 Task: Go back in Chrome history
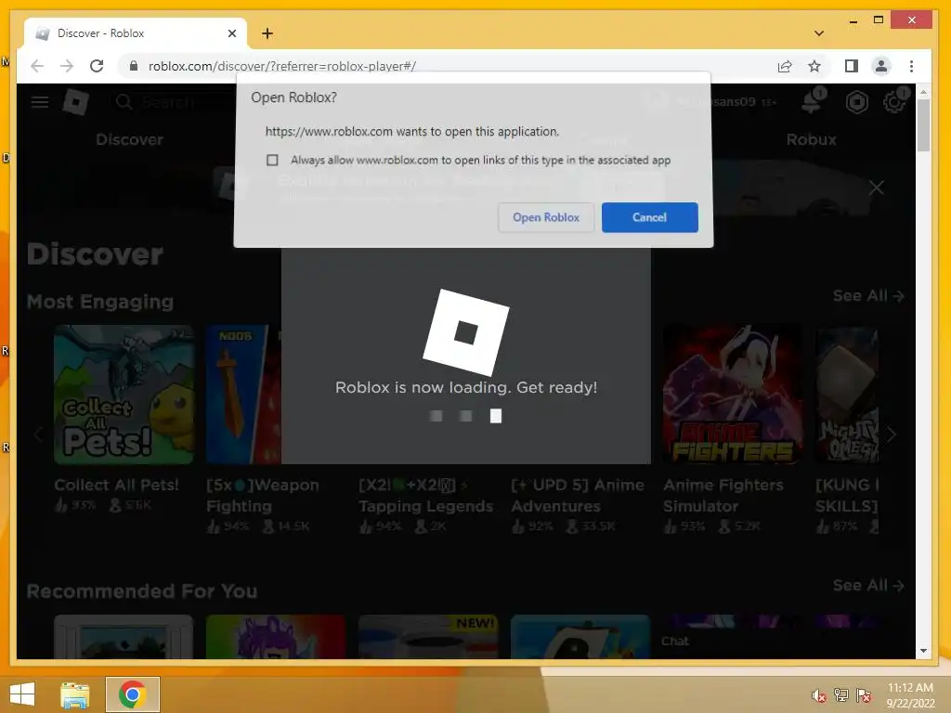pyautogui.click(x=37, y=66)
